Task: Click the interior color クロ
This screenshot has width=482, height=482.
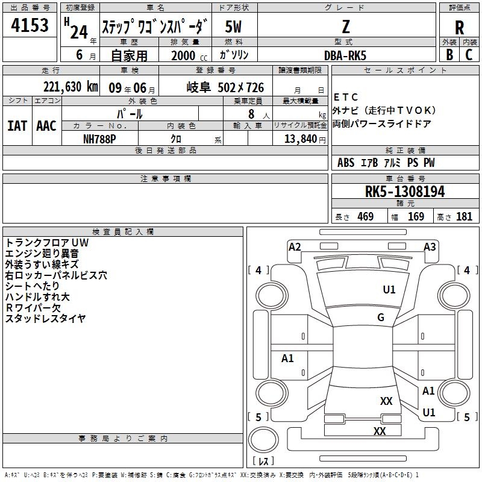Action: [176, 139]
